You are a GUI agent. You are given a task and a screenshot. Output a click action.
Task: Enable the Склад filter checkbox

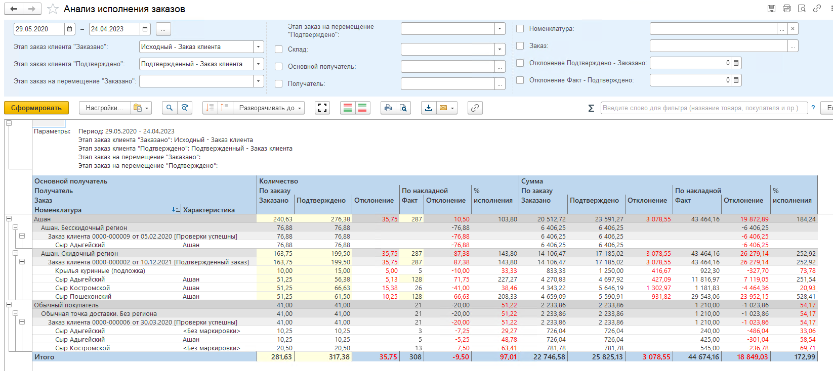tap(278, 50)
